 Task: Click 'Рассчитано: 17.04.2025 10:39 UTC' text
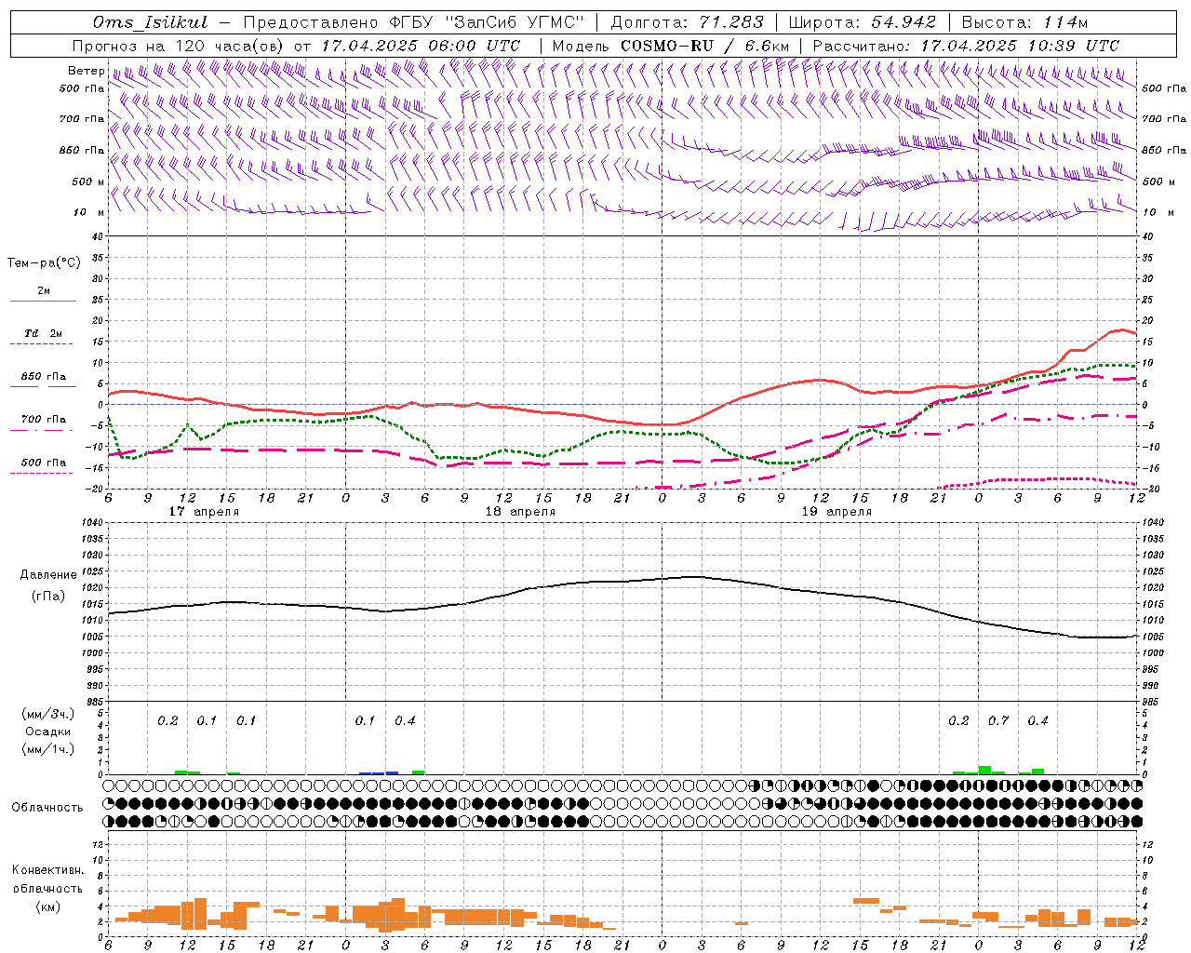[x=966, y=46]
